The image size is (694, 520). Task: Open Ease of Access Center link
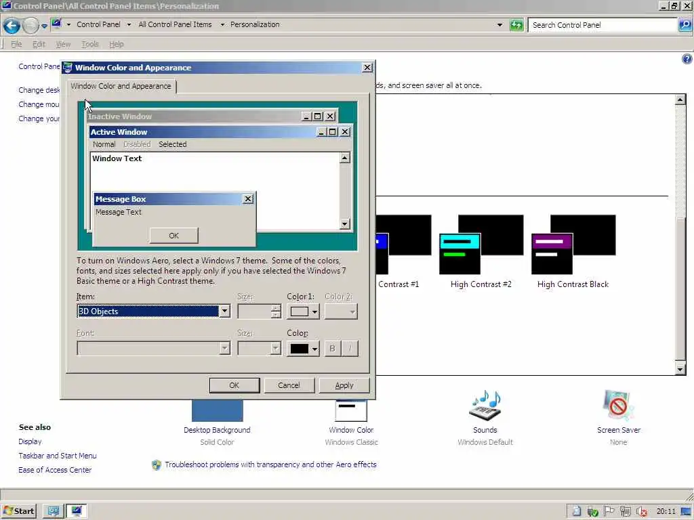point(55,470)
